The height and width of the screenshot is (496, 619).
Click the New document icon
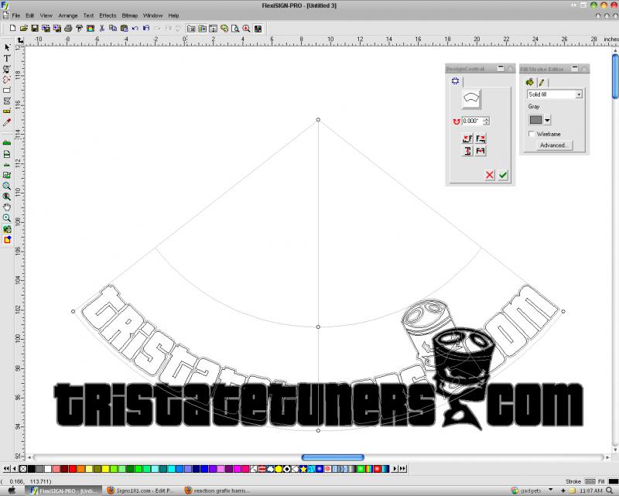(12, 28)
